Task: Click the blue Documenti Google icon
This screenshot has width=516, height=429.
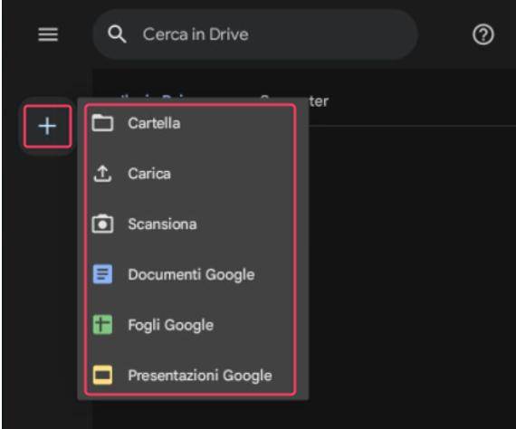Action: (x=102, y=274)
